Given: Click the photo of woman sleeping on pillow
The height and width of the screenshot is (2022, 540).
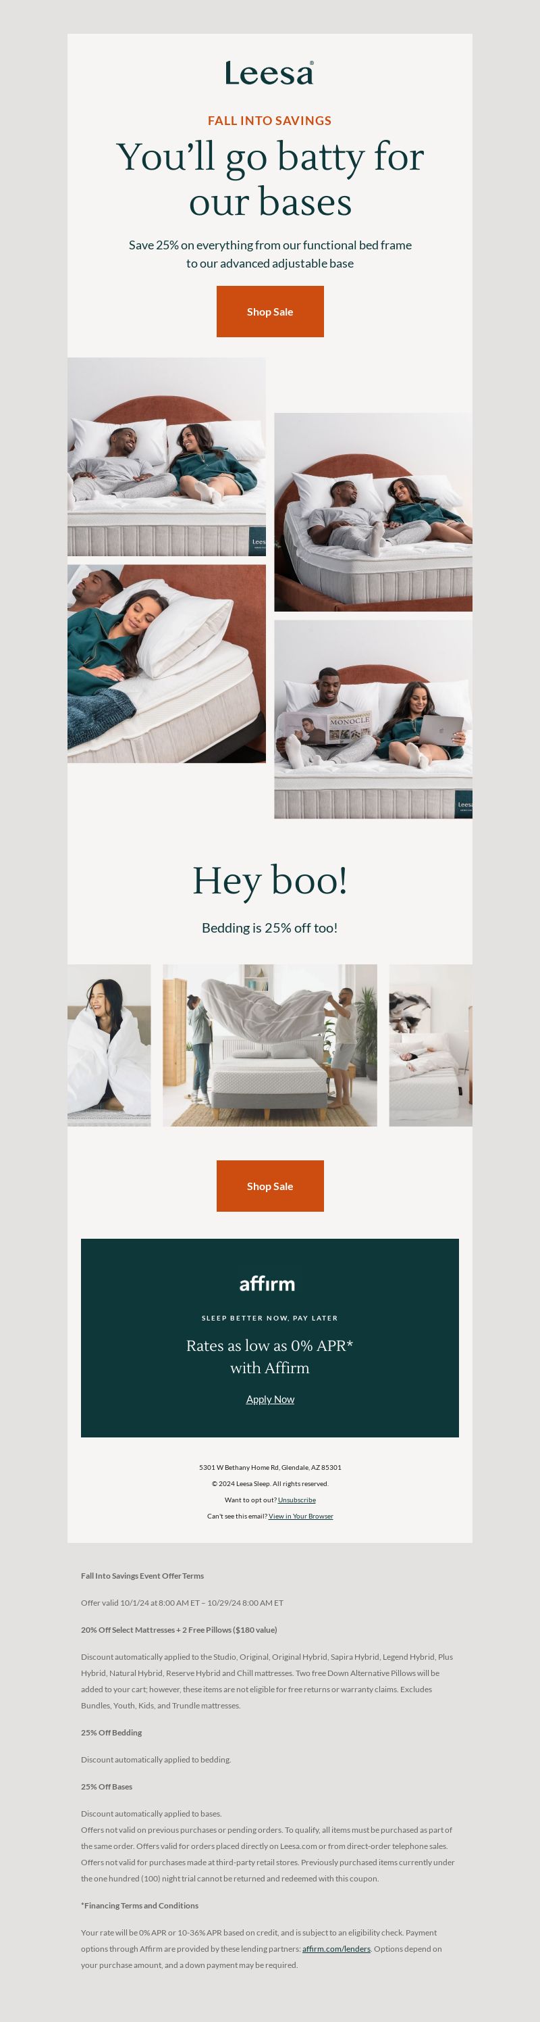Looking at the screenshot, I should (166, 664).
